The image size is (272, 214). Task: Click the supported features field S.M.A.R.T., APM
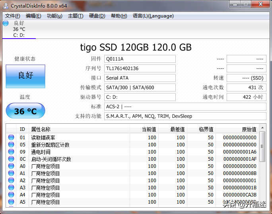point(185,116)
